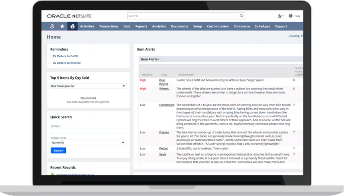Open the Recent Records history icon
344x196 pixels.
coord(52,26)
